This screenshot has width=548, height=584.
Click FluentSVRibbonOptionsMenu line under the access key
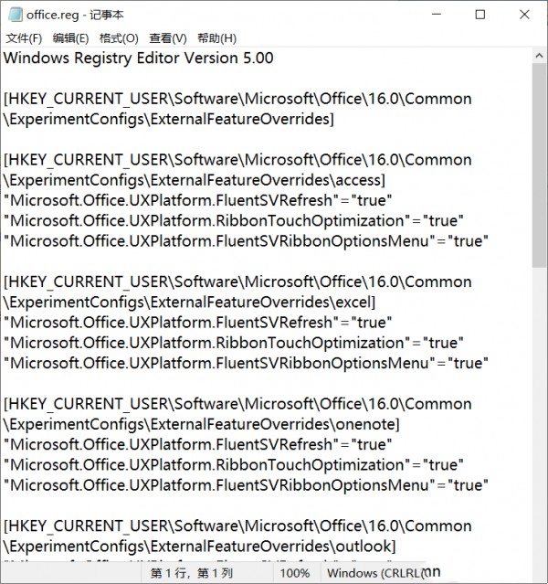(x=246, y=241)
